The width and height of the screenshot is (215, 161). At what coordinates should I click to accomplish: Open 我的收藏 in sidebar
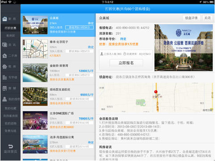point(10,108)
